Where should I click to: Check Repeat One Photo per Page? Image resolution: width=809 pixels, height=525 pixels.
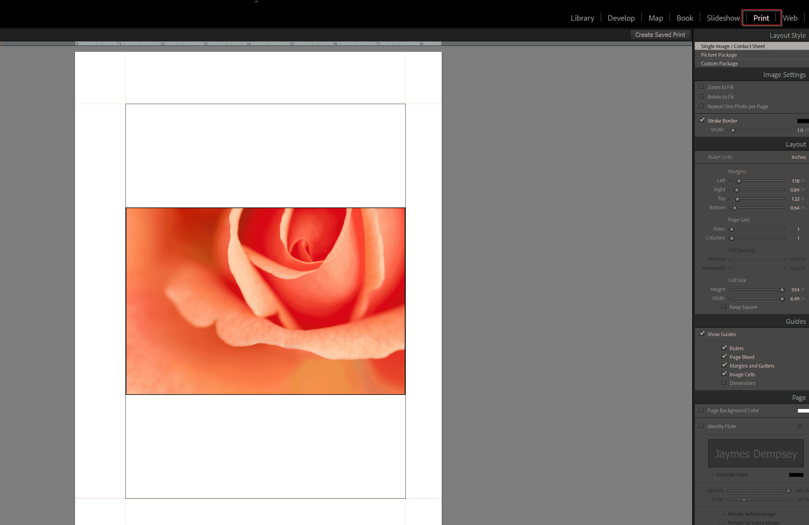click(x=702, y=106)
